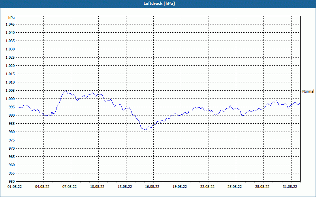The image size is (316, 197).
Task: Click the 22.08.22 date label
Action: pyautogui.click(x=207, y=187)
